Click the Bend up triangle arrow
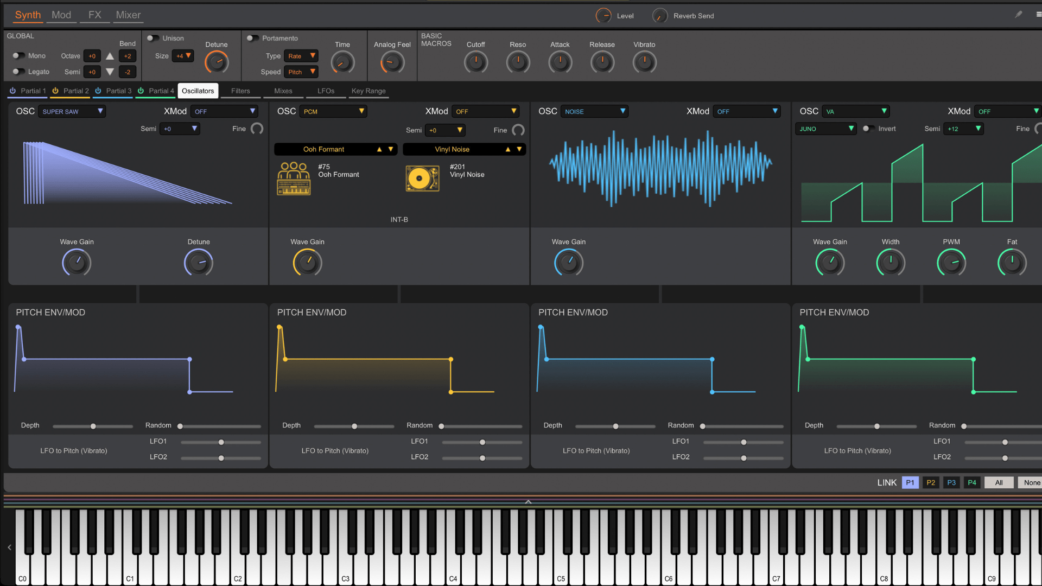 [x=110, y=56]
